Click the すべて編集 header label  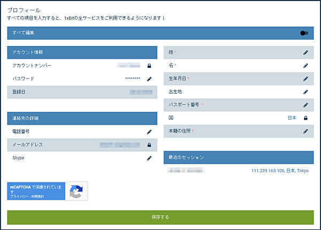click(x=23, y=33)
